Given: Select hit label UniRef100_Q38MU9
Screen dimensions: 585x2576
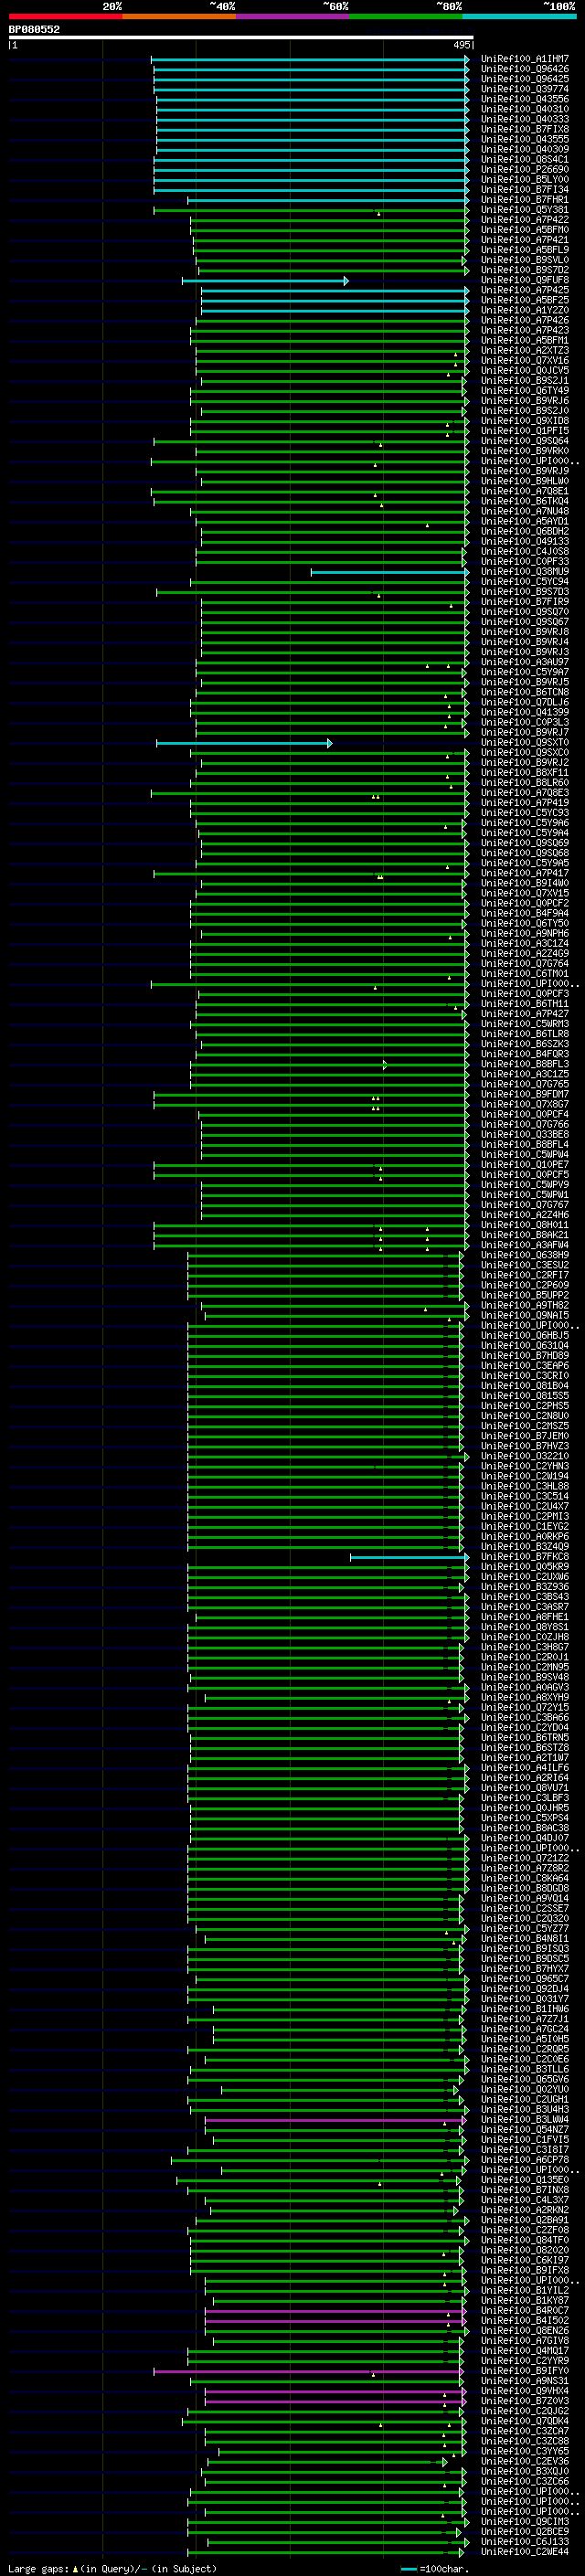Looking at the screenshot, I should [x=524, y=572].
